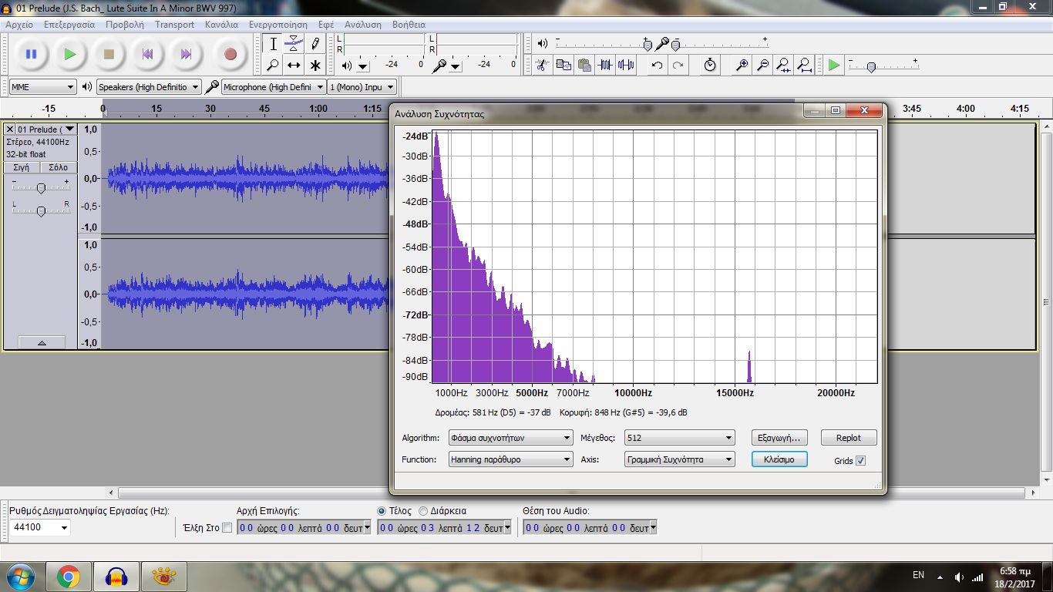Click the Cut scissors icon
1053x592 pixels.
[542, 66]
